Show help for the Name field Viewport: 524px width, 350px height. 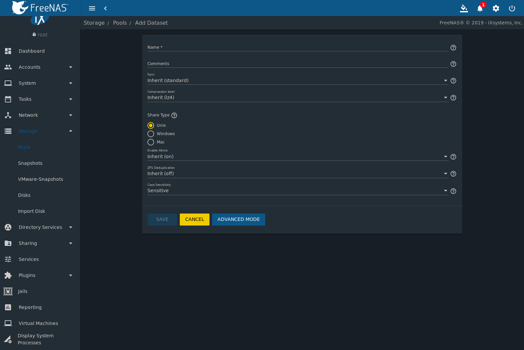click(453, 48)
